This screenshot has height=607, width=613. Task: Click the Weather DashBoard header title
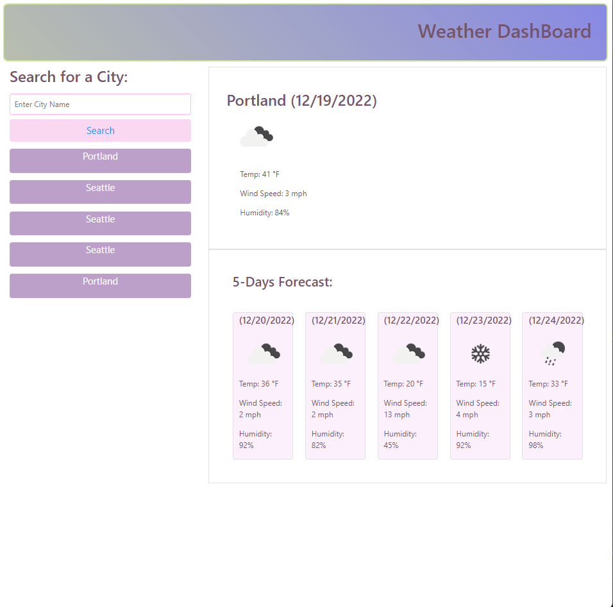pyautogui.click(x=505, y=31)
